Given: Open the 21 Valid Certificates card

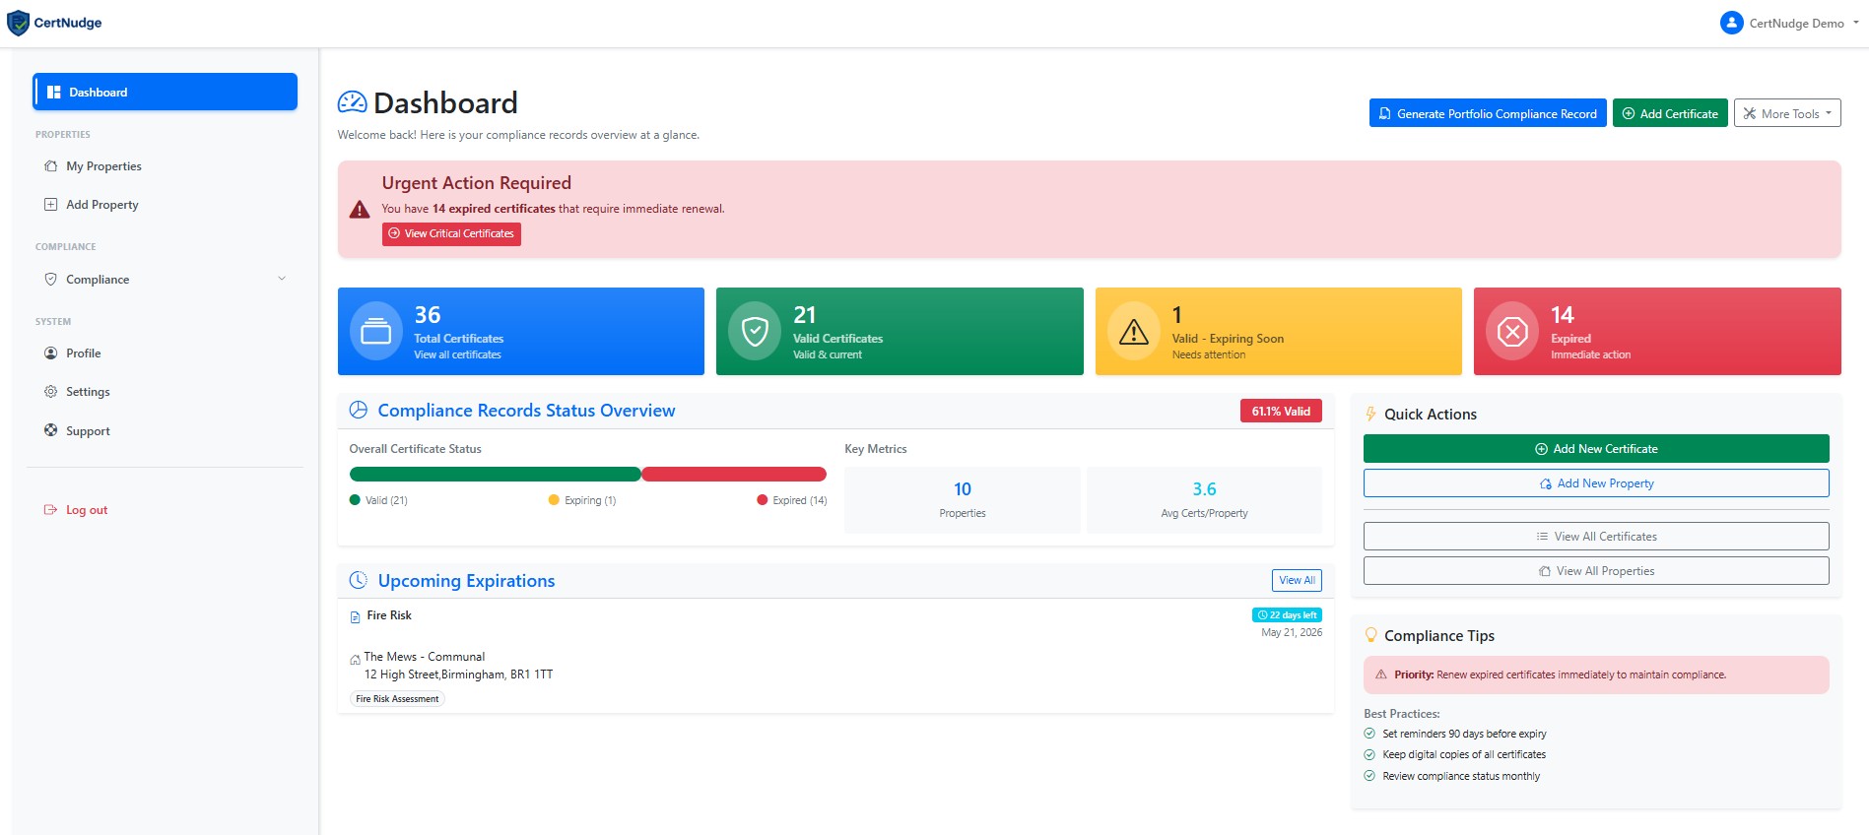Looking at the screenshot, I should click(900, 331).
